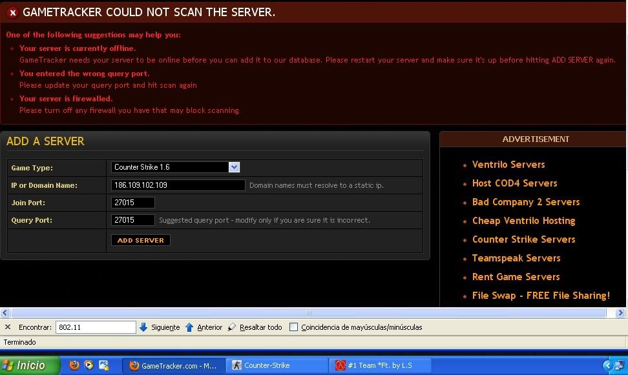This screenshot has height=375, width=628.
Task: Click the horizontal scrollbar thumb
Action: pos(308,312)
